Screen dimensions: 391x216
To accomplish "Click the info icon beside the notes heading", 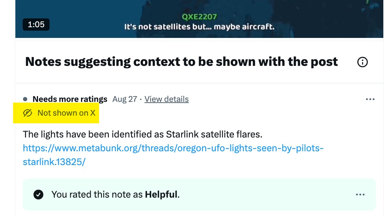I will tap(362, 62).
